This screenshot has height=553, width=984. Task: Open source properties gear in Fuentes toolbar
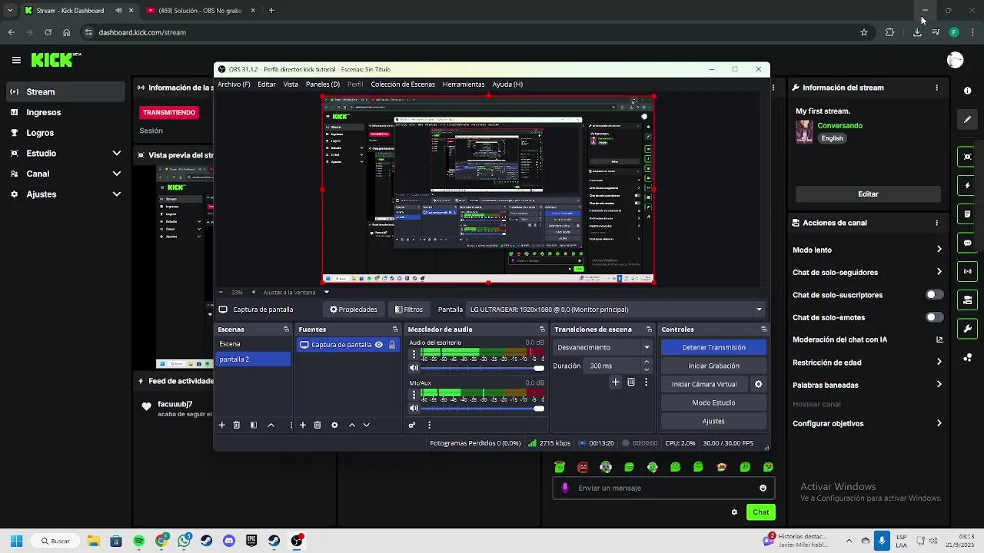[334, 425]
